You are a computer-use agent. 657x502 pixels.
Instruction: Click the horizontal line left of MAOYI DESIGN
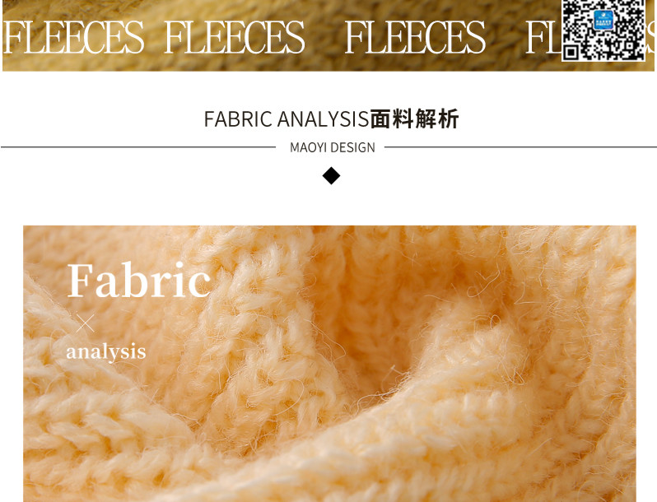[x=138, y=147]
